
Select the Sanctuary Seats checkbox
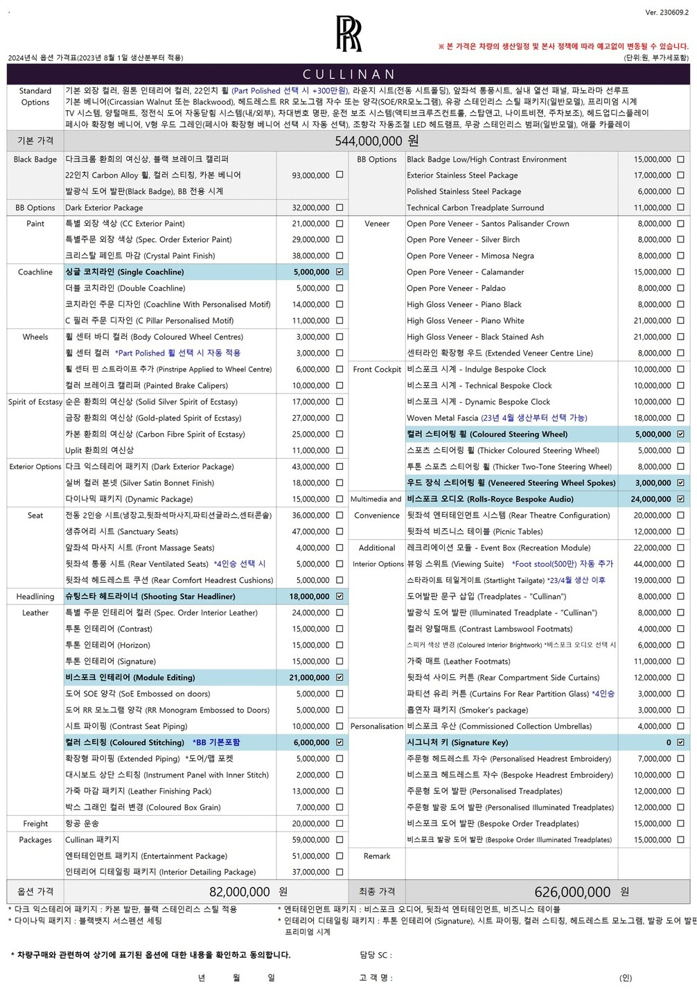tap(339, 532)
